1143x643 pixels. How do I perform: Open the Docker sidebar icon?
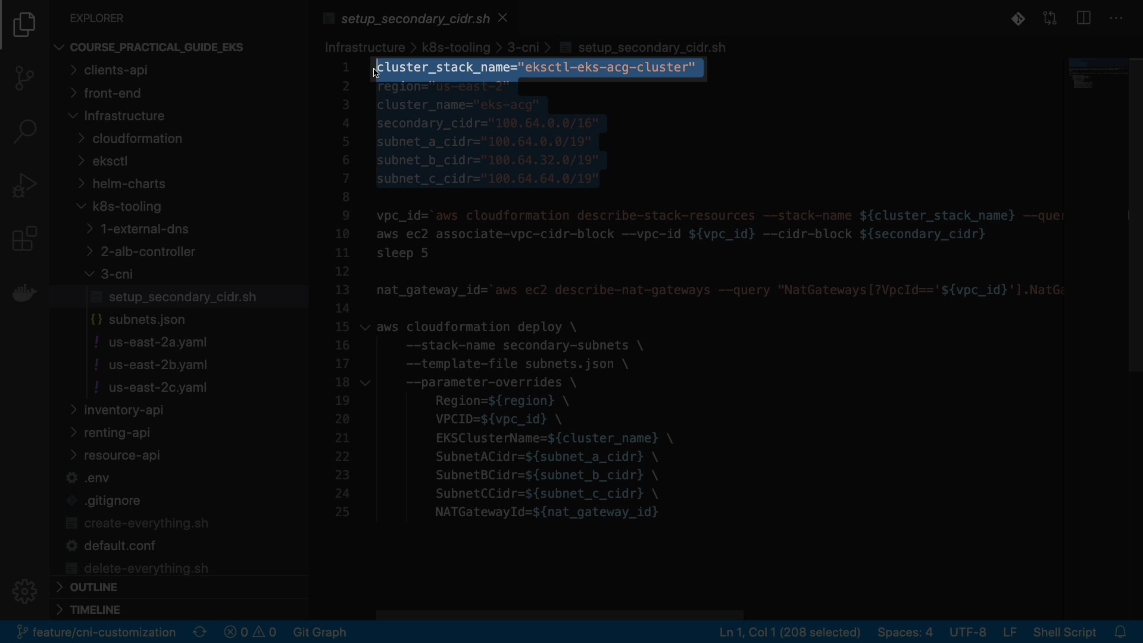click(x=24, y=292)
